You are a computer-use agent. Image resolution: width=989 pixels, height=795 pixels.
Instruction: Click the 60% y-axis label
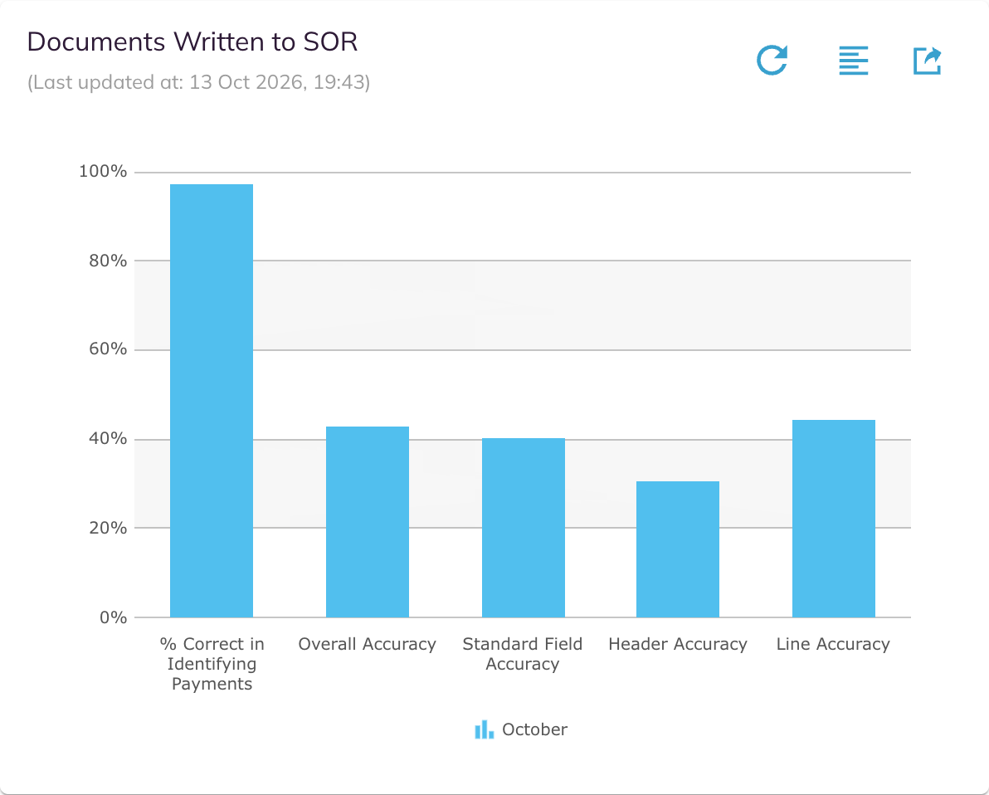[108, 349]
